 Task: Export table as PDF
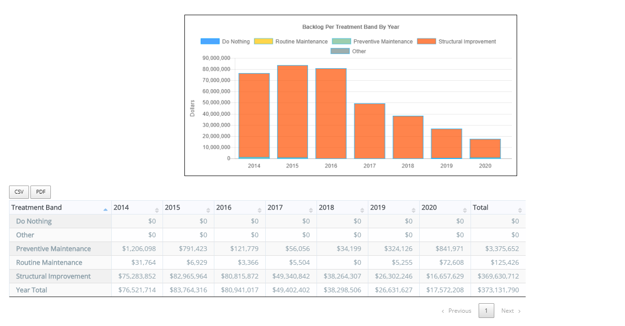point(41,192)
